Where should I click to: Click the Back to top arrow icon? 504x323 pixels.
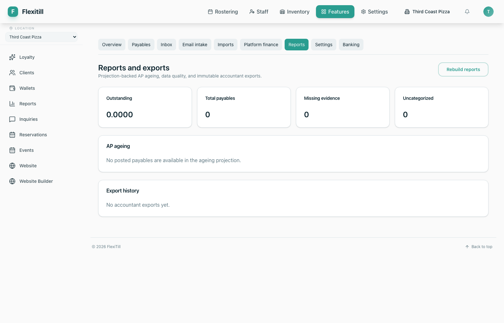pos(467,247)
